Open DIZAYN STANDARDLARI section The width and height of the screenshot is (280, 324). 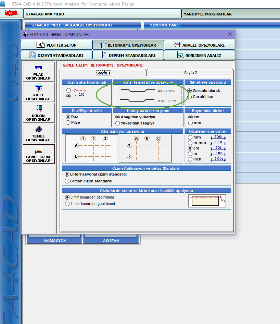coord(56,55)
